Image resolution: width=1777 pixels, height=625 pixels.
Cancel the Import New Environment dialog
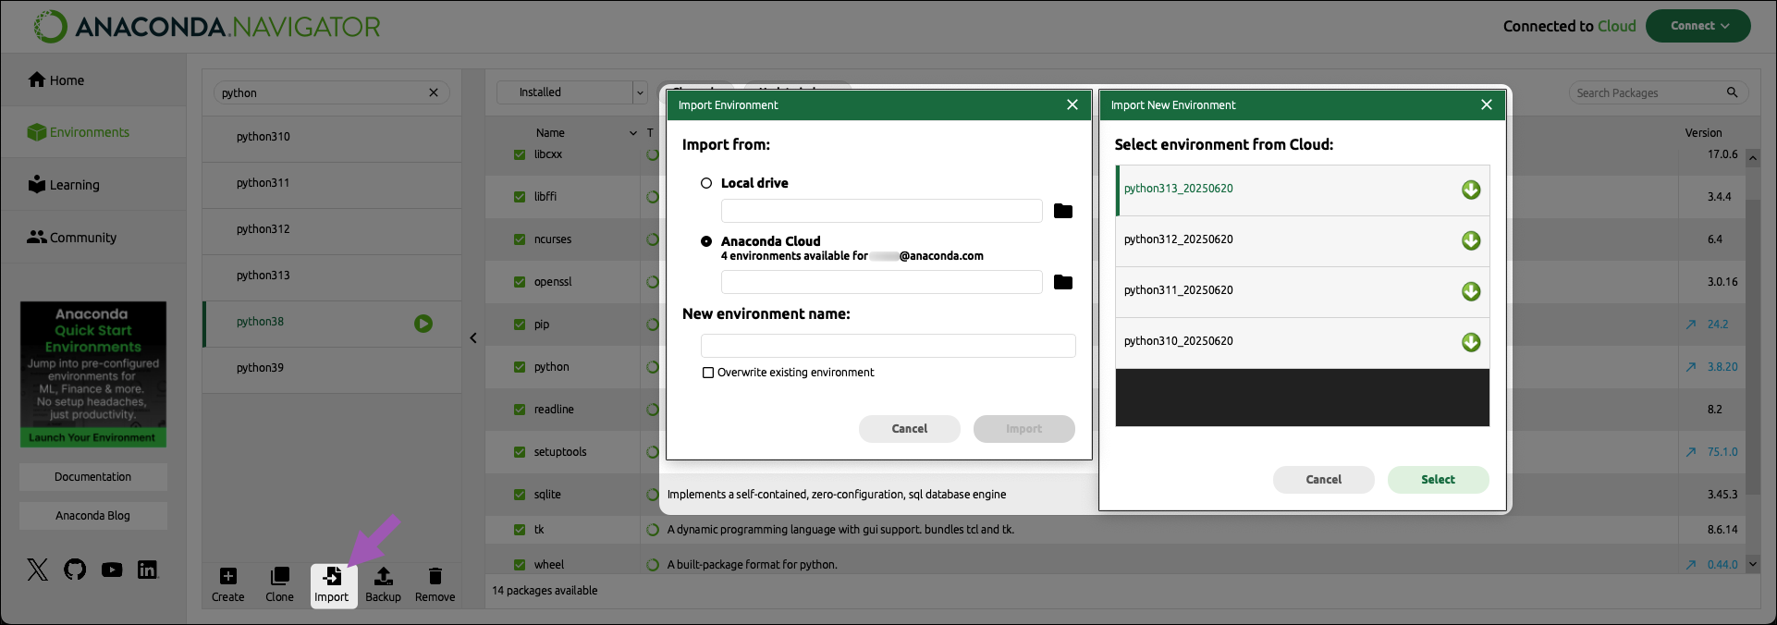click(x=1324, y=480)
